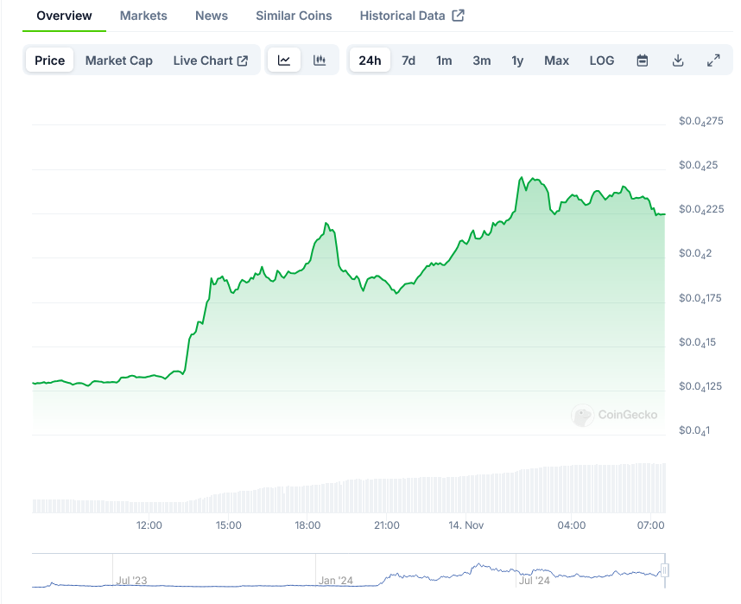Viewport: 741px width, 604px height.
Task: Open the calendar date range picker
Action: [643, 60]
